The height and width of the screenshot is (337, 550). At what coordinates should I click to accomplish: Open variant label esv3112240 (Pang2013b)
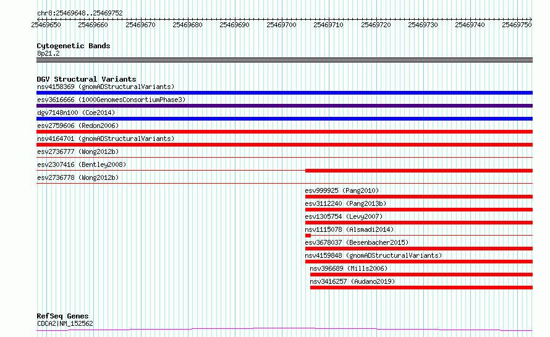[345, 203]
